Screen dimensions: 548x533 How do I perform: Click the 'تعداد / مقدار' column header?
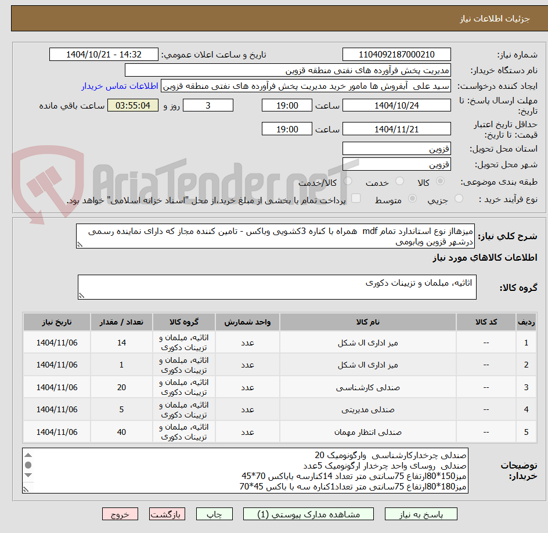coord(121,322)
